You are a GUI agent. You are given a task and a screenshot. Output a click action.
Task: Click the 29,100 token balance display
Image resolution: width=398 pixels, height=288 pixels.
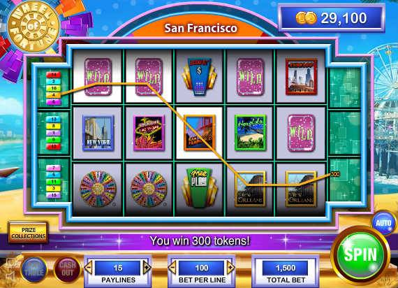click(x=332, y=18)
